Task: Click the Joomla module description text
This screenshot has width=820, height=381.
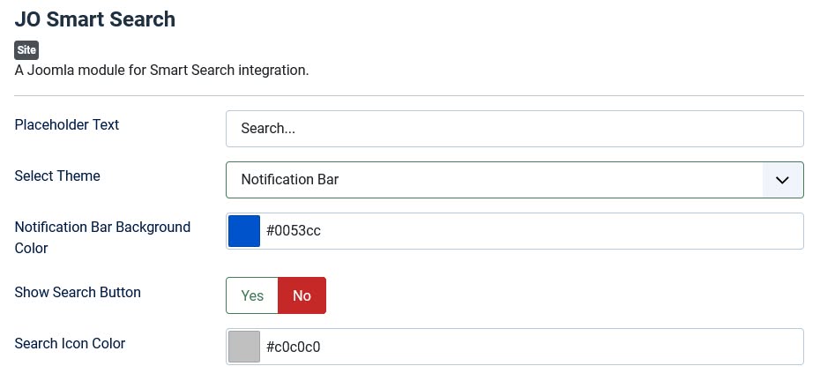Action: tap(161, 70)
